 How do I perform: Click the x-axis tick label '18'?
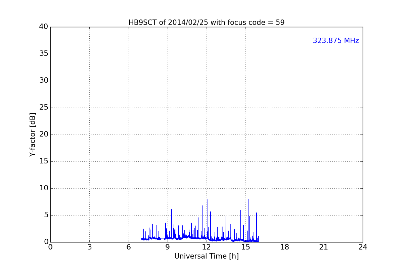click(x=285, y=247)
